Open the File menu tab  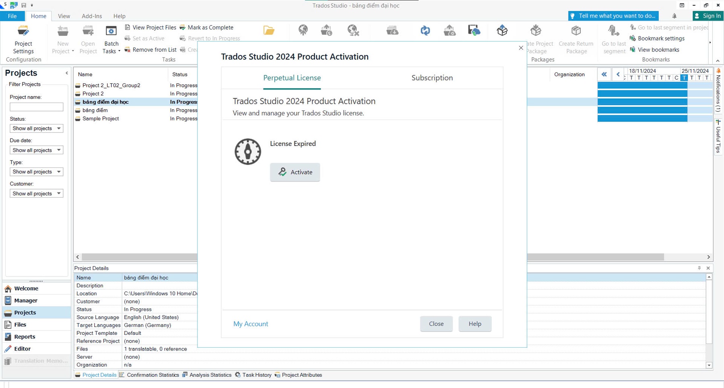[12, 16]
